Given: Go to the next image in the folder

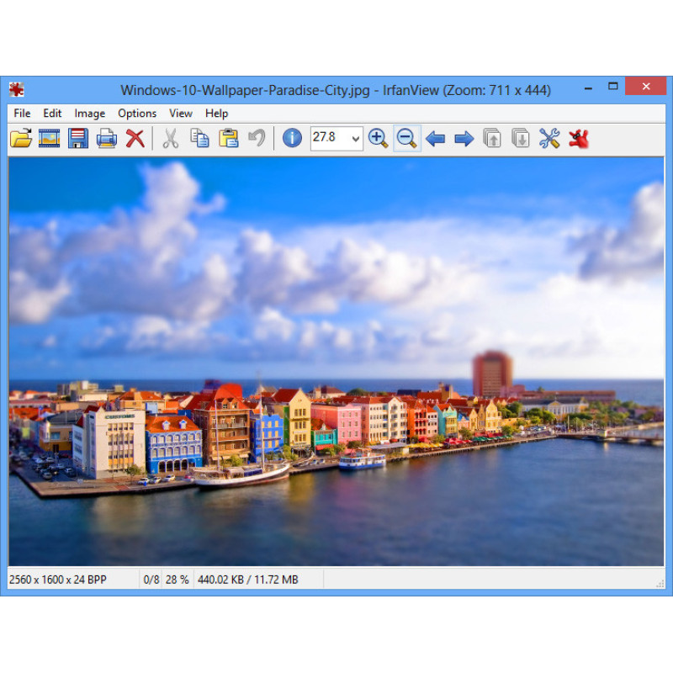Looking at the screenshot, I should click(464, 139).
